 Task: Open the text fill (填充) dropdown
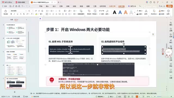(x=139, y=11)
